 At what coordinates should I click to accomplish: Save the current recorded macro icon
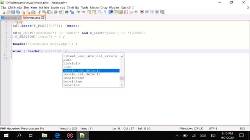(162, 12)
